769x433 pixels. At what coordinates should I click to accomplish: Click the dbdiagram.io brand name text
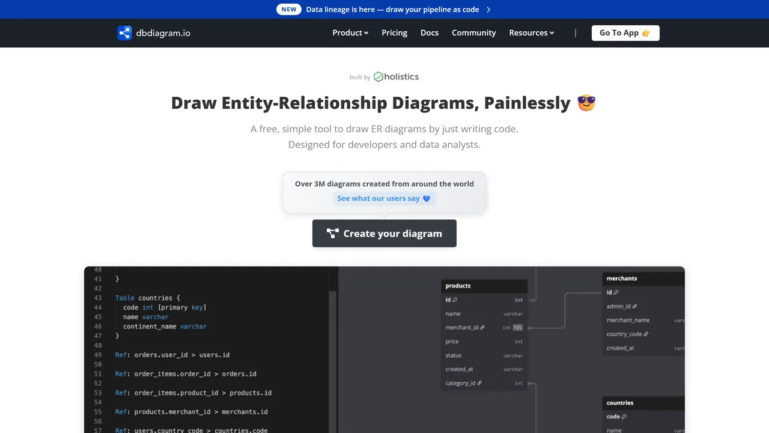coord(163,33)
